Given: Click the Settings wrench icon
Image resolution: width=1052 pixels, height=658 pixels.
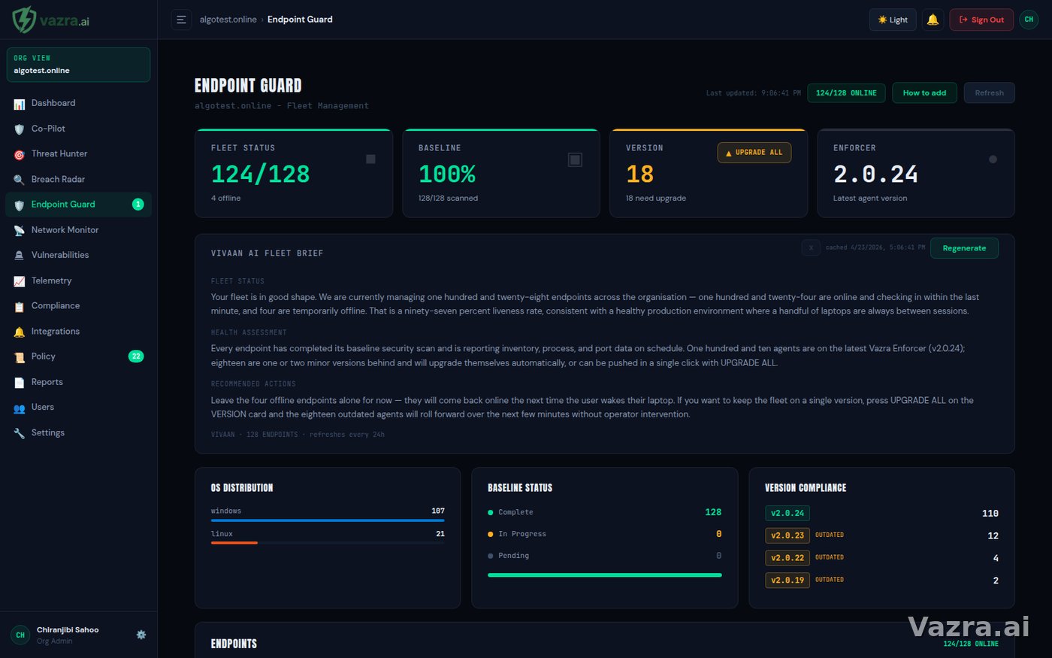Looking at the screenshot, I should click(x=20, y=433).
